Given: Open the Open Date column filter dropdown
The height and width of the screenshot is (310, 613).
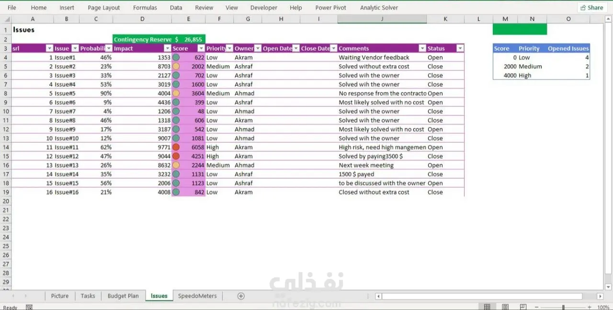Looking at the screenshot, I should 296,48.
